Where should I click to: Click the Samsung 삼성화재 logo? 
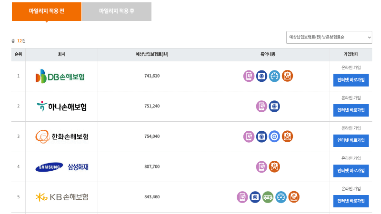(x=62, y=167)
